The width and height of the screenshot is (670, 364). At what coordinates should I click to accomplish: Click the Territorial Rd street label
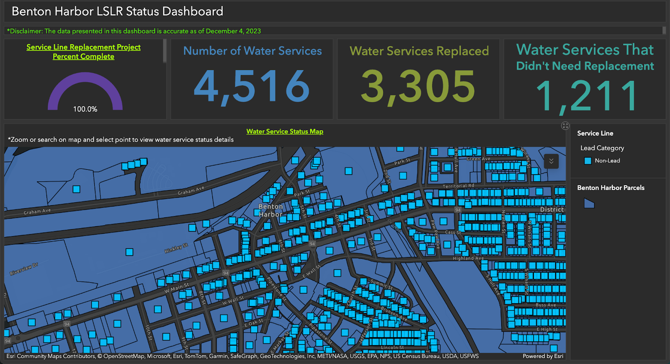click(459, 186)
